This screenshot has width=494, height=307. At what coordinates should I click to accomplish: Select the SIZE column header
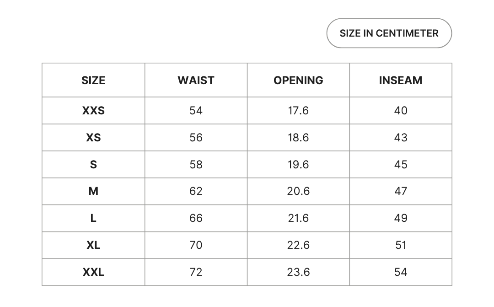[93, 80]
